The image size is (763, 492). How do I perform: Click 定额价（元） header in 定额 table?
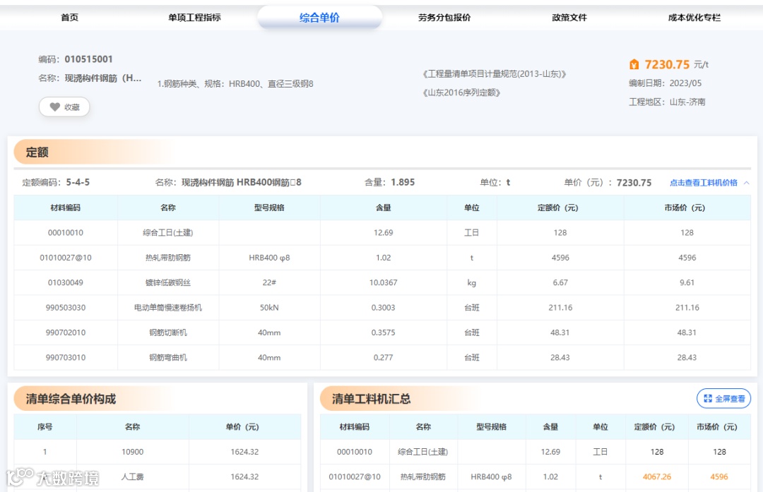(560, 208)
